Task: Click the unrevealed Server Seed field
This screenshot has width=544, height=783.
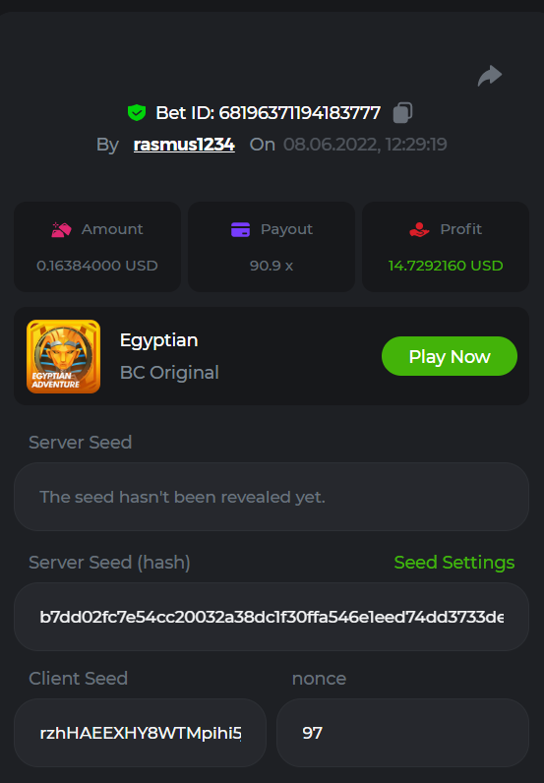Action: tap(272, 497)
